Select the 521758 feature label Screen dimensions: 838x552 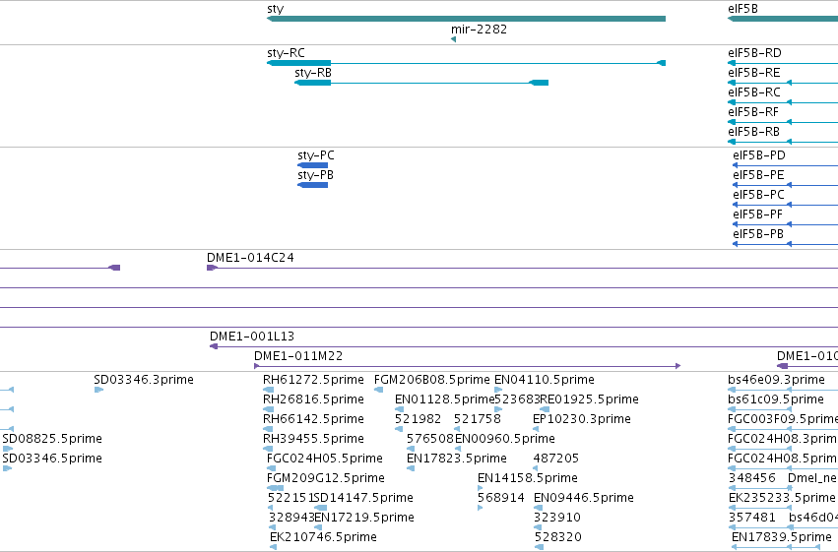[x=478, y=419]
